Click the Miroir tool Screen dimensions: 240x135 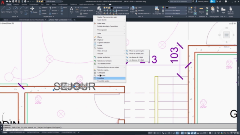coord(42,10)
